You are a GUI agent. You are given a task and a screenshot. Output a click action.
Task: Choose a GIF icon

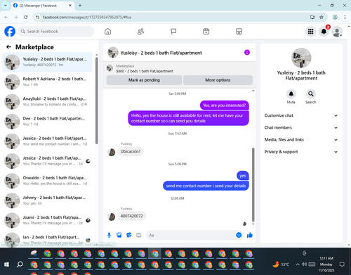click(x=139, y=235)
